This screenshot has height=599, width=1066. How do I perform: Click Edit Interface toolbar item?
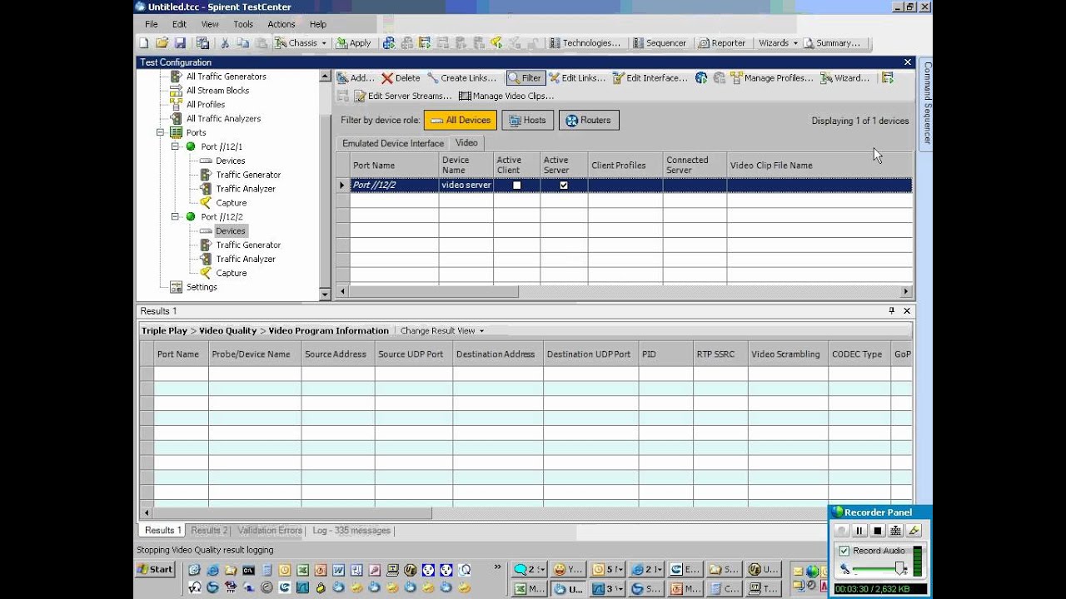650,78
